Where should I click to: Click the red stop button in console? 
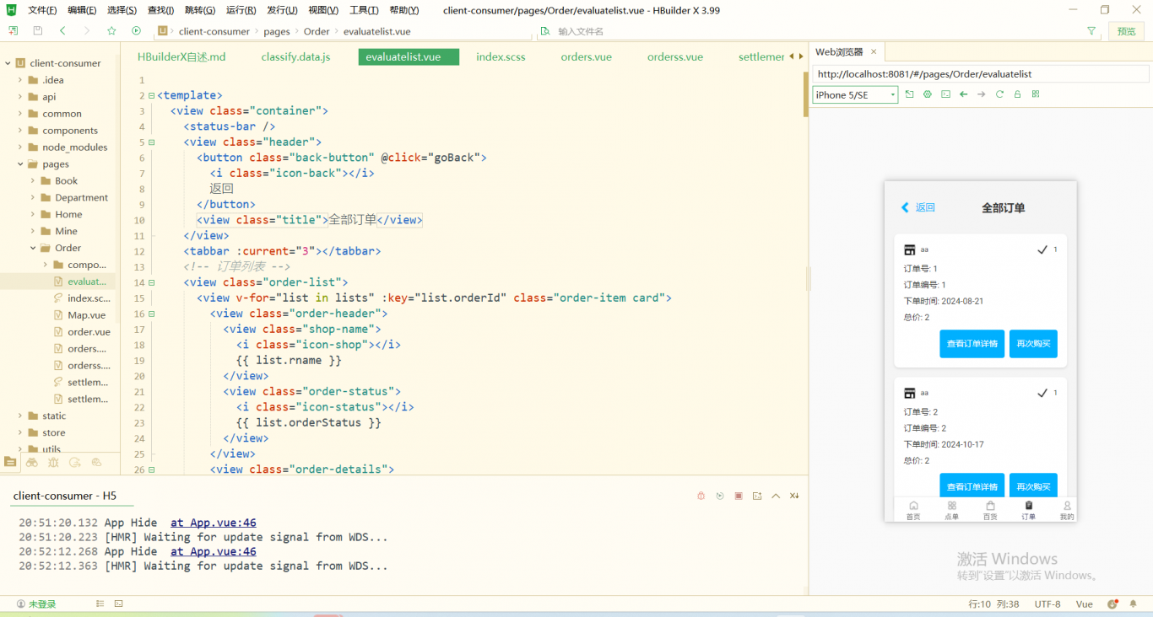click(x=739, y=496)
